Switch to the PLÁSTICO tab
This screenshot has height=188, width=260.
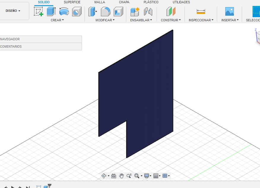tap(151, 2)
